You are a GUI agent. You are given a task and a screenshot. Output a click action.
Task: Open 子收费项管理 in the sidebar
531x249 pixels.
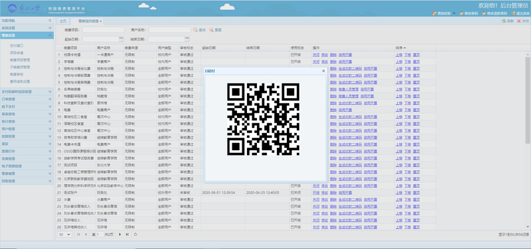click(20, 68)
